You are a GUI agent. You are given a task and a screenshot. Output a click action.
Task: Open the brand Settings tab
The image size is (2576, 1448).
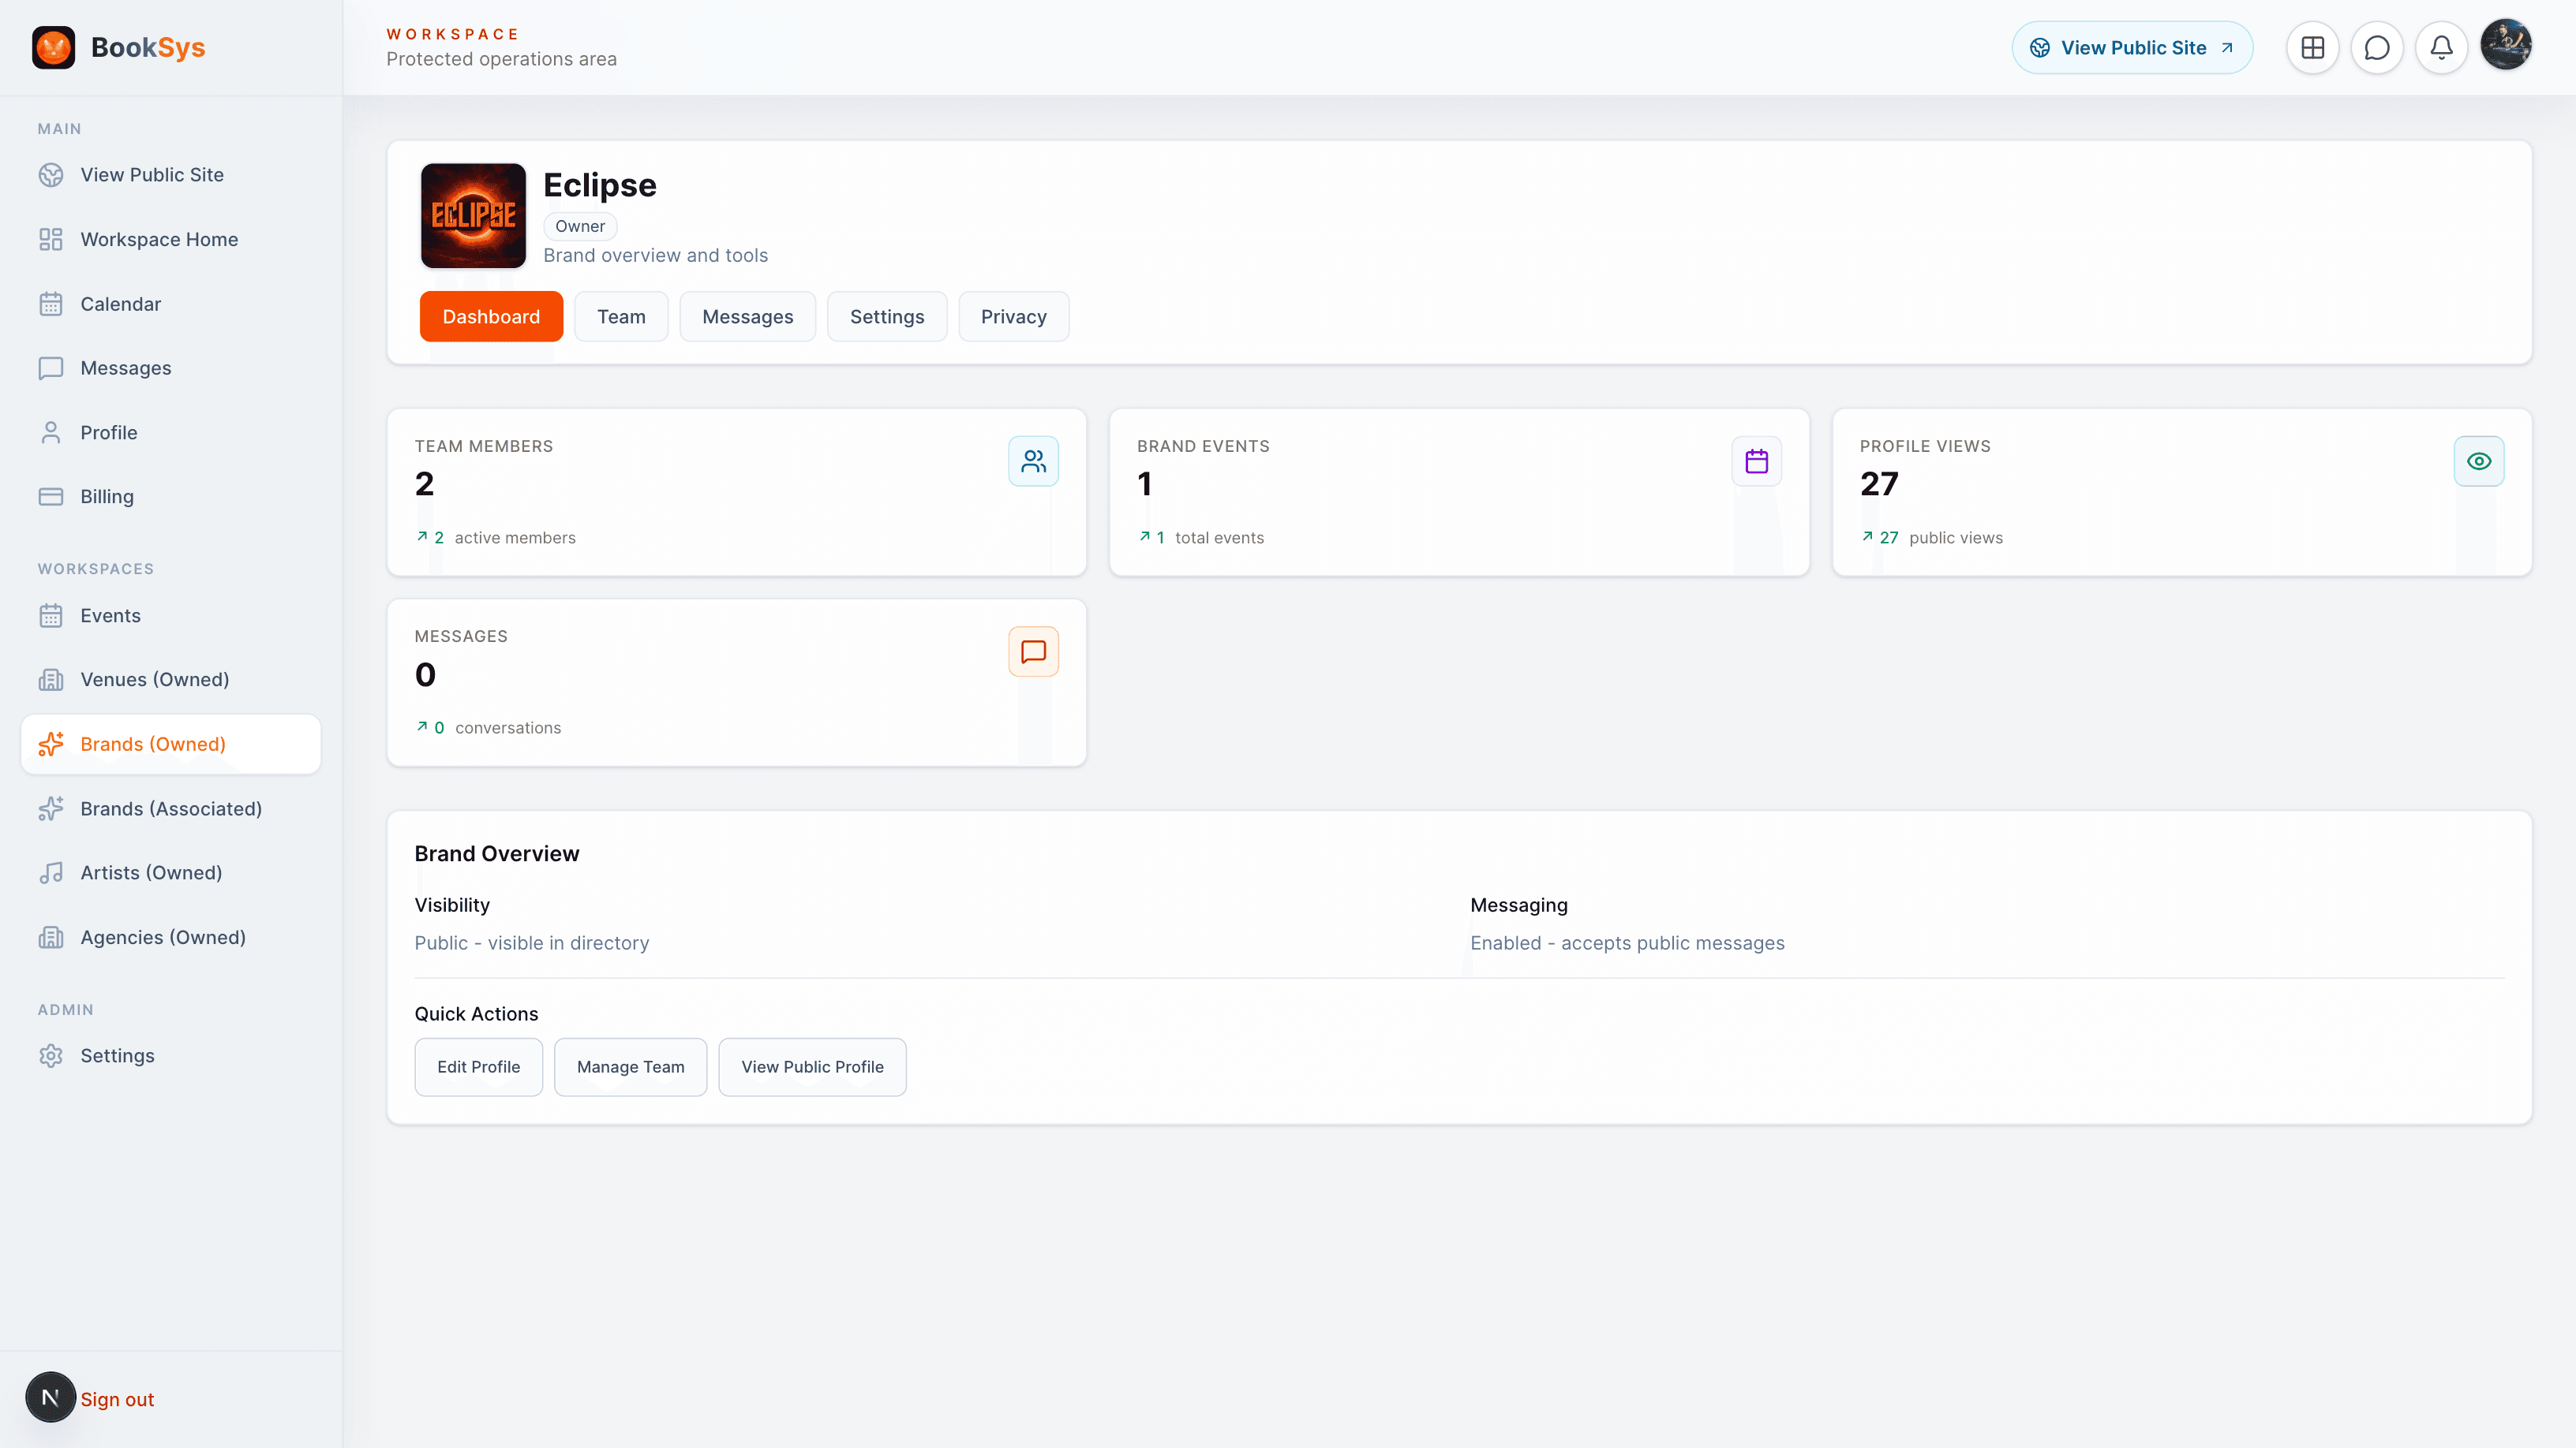coord(887,317)
